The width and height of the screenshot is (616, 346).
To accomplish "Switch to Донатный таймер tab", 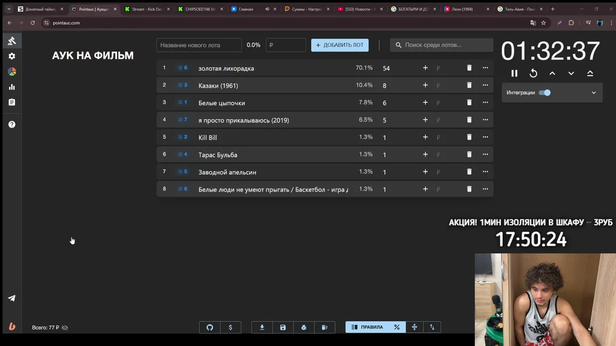I will click(x=40, y=9).
